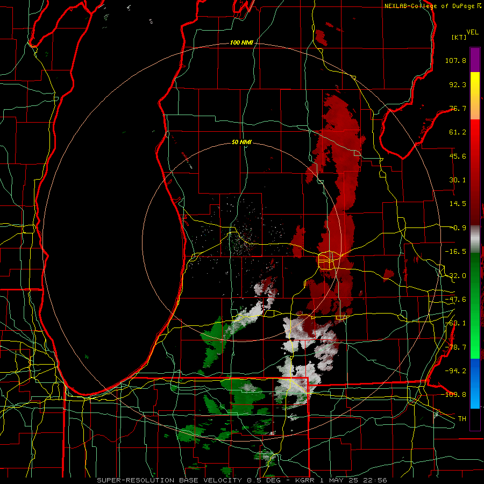Click the 50 NMI range ring label

pos(241,142)
